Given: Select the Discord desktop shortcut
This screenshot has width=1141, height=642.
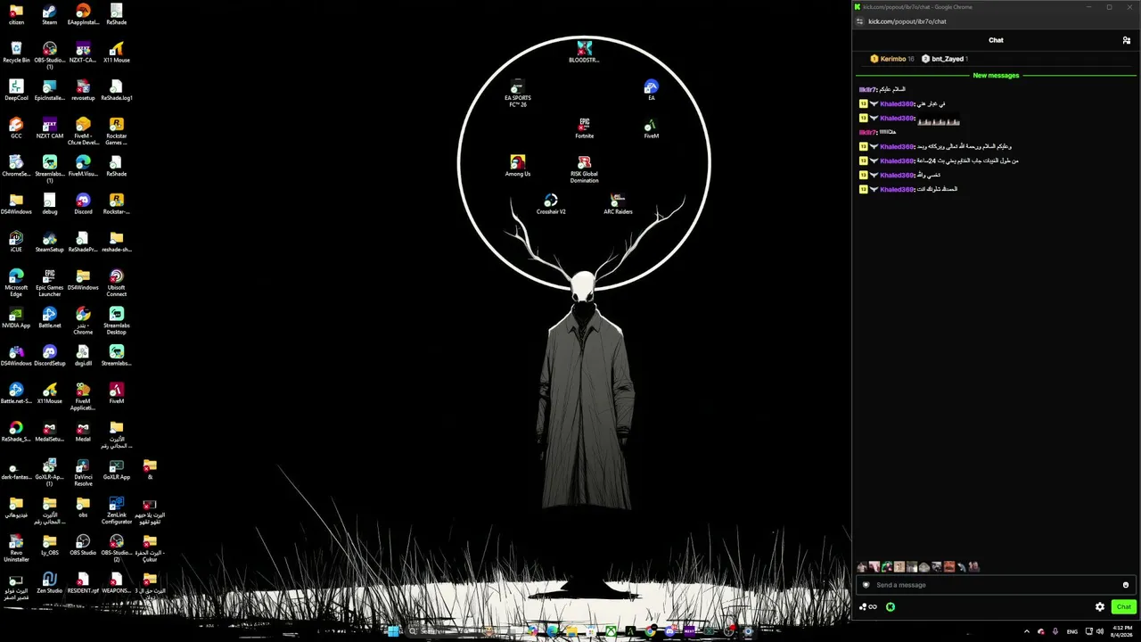Looking at the screenshot, I should tap(83, 203).
